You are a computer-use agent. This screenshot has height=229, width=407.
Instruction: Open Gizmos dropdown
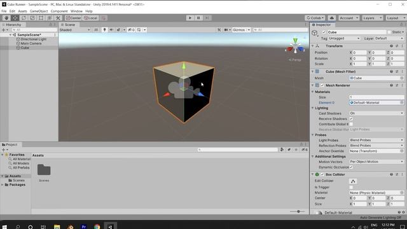tap(241, 30)
